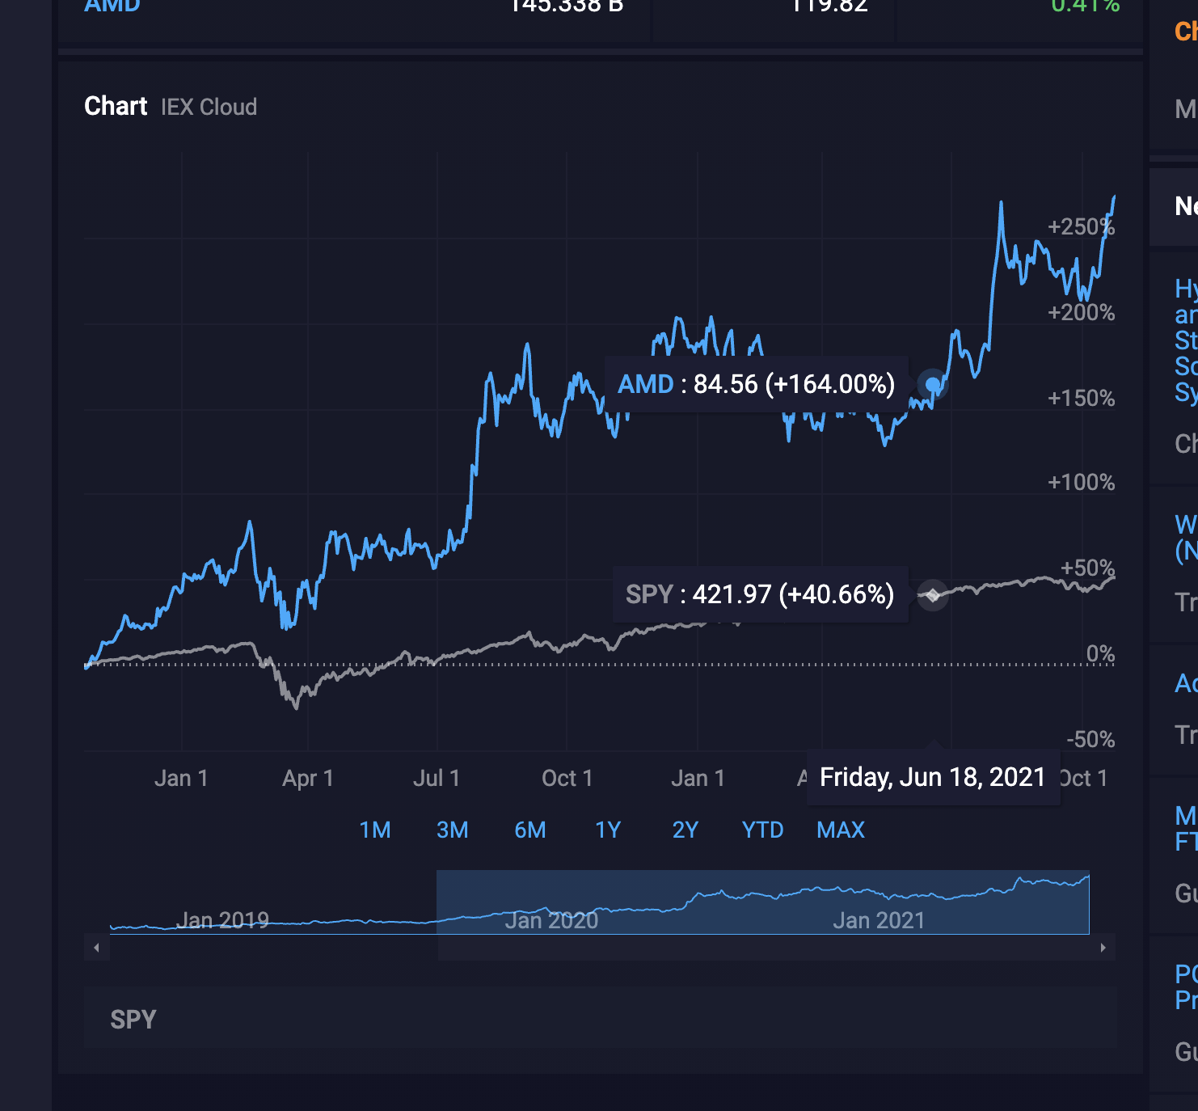Select the MAX time range
Viewport: 1198px width, 1111px height.
pos(840,830)
